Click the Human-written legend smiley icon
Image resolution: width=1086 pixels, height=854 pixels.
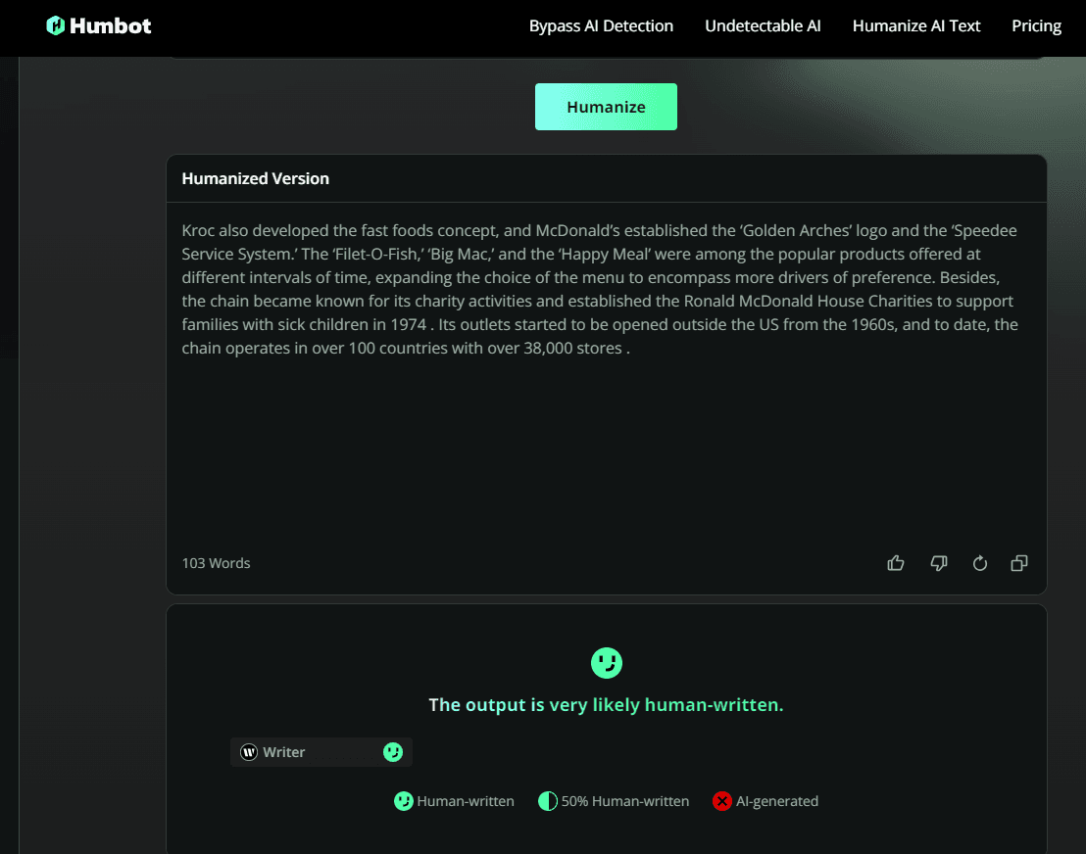(x=403, y=801)
